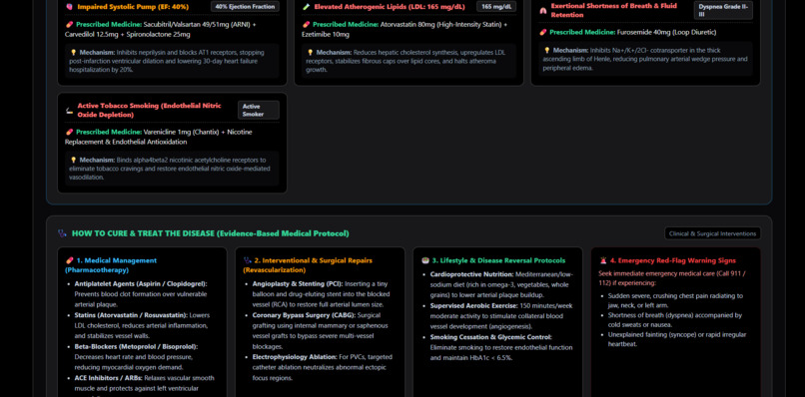This screenshot has width=805, height=397.
Task: Click the lungs icon beside Exertional Shortness of Breath
Action: point(543,10)
